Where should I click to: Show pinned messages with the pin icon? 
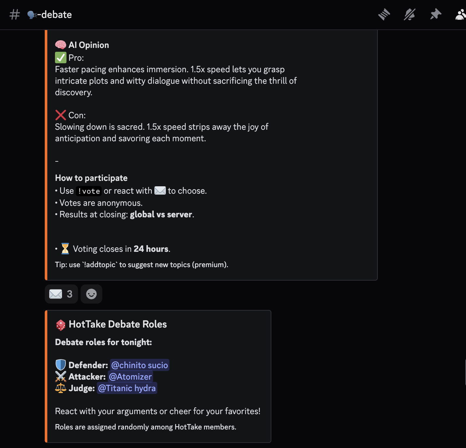point(435,14)
